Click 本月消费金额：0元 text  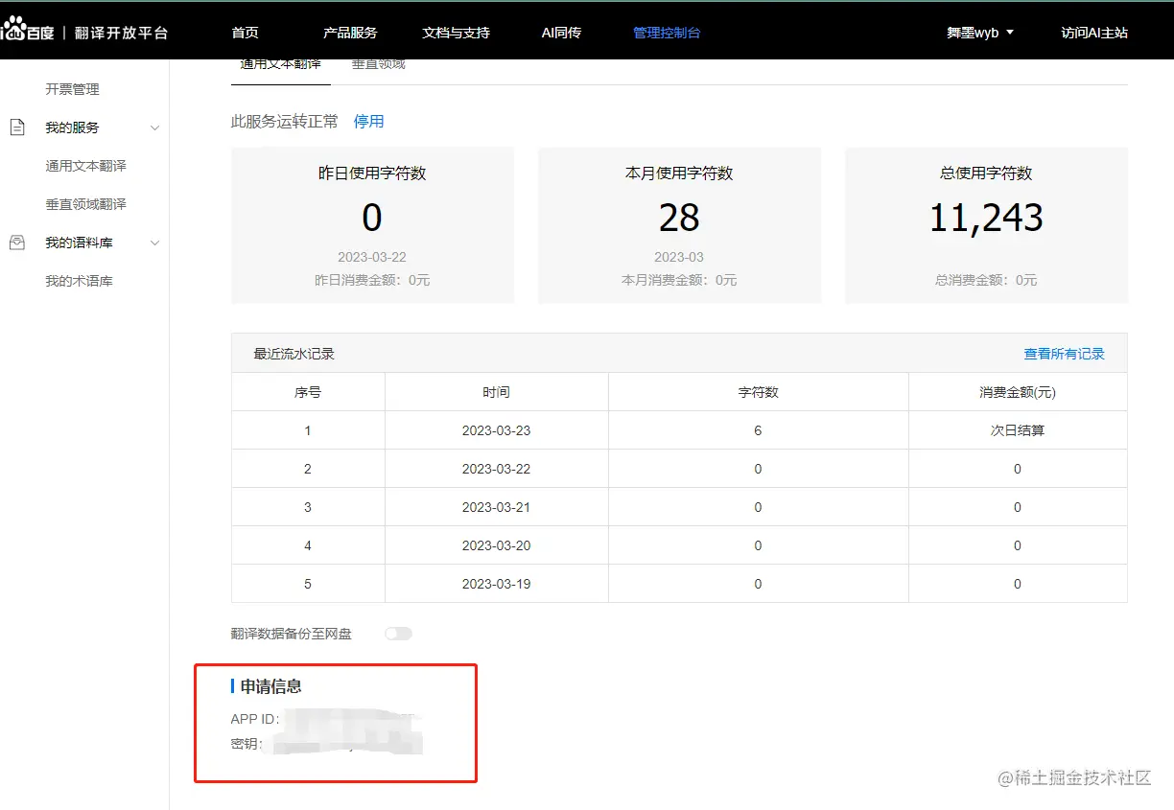[679, 280]
